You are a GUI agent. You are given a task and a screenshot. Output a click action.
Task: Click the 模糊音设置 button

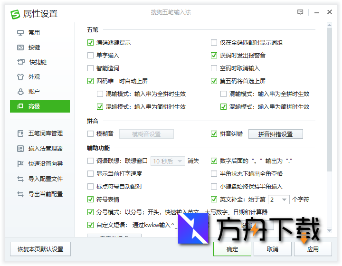coord(146,134)
